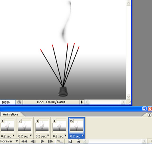Viewport: 152px width, 144px height.
Task: Open the Doc info popup arrow
Action: pos(82,102)
